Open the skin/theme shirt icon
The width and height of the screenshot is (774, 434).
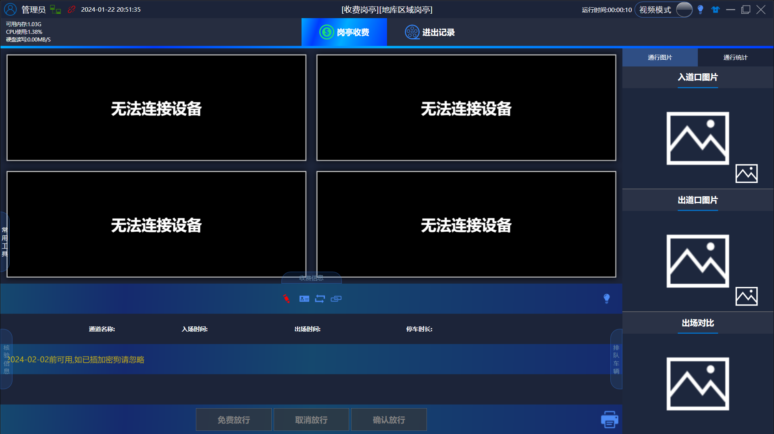pos(716,9)
